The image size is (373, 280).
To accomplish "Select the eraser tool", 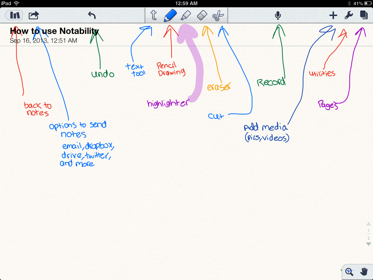I will pos(202,15).
